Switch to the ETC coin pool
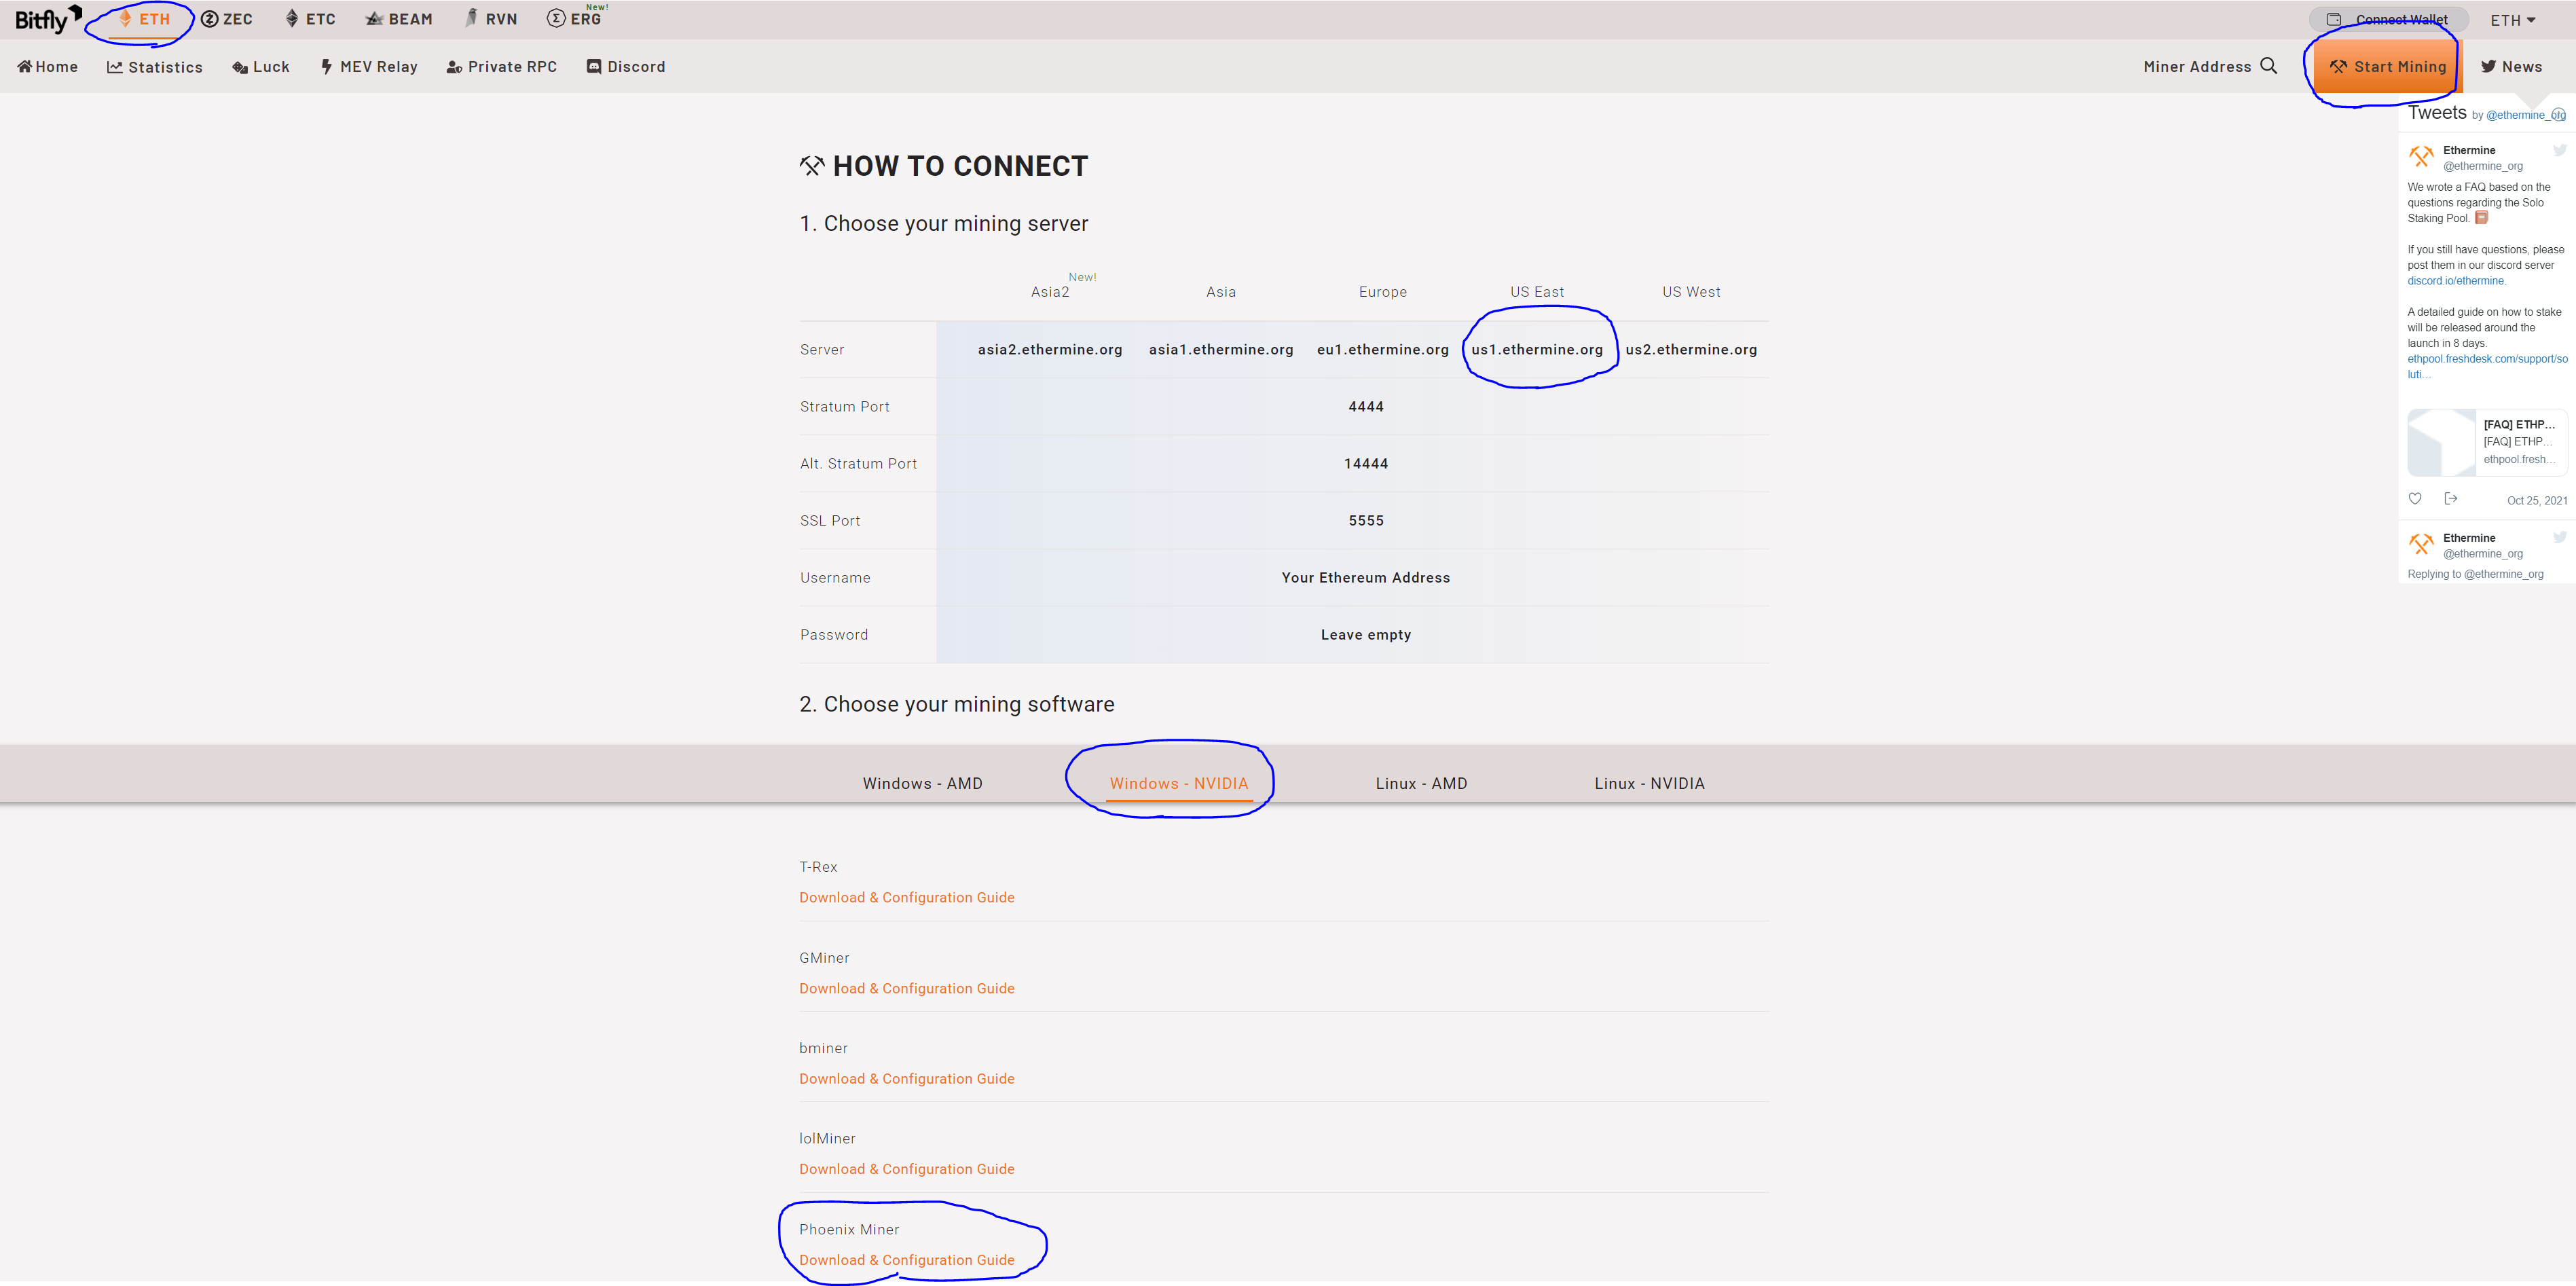This screenshot has height=1286, width=2576. (x=310, y=19)
